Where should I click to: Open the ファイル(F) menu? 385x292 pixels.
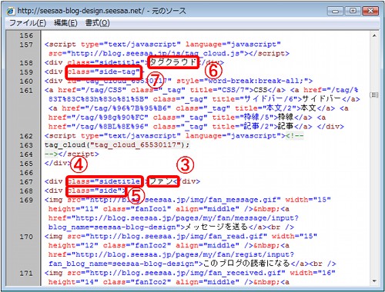point(28,23)
